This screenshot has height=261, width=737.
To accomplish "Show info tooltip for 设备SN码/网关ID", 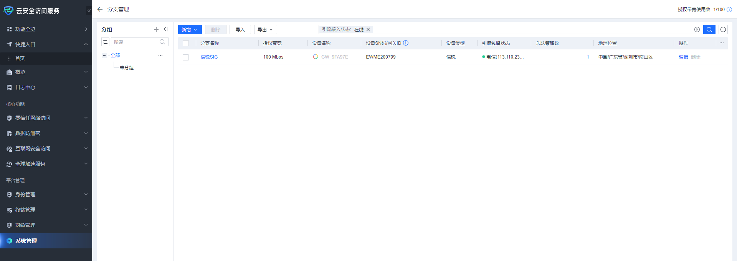I will [406, 43].
